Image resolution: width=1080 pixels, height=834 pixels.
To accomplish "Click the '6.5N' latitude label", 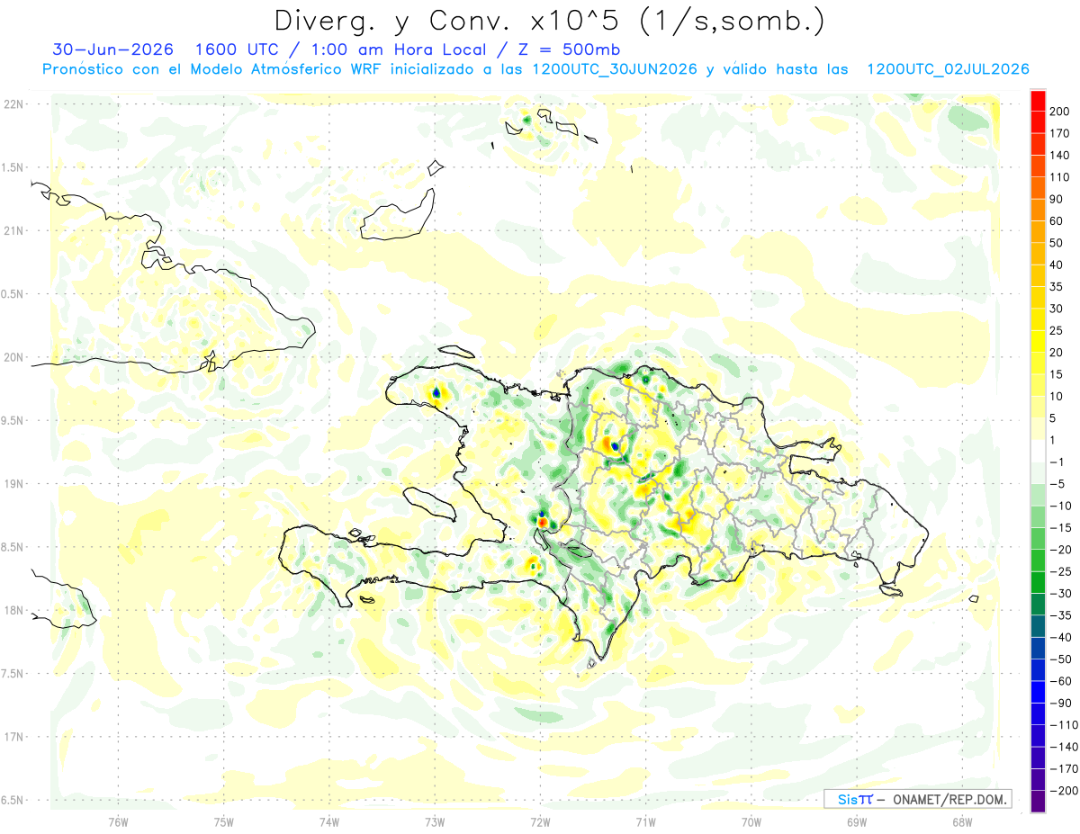I will pos(13,800).
